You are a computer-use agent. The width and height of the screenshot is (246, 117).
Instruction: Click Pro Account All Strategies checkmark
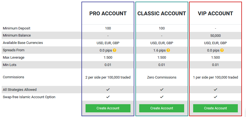pyautogui.click(x=108, y=89)
